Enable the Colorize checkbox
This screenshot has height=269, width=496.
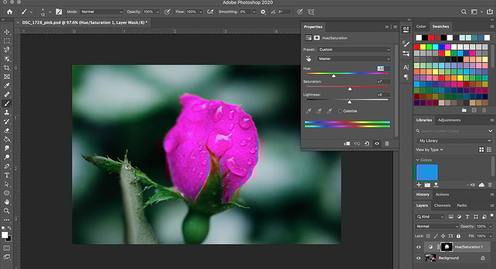tap(340, 111)
